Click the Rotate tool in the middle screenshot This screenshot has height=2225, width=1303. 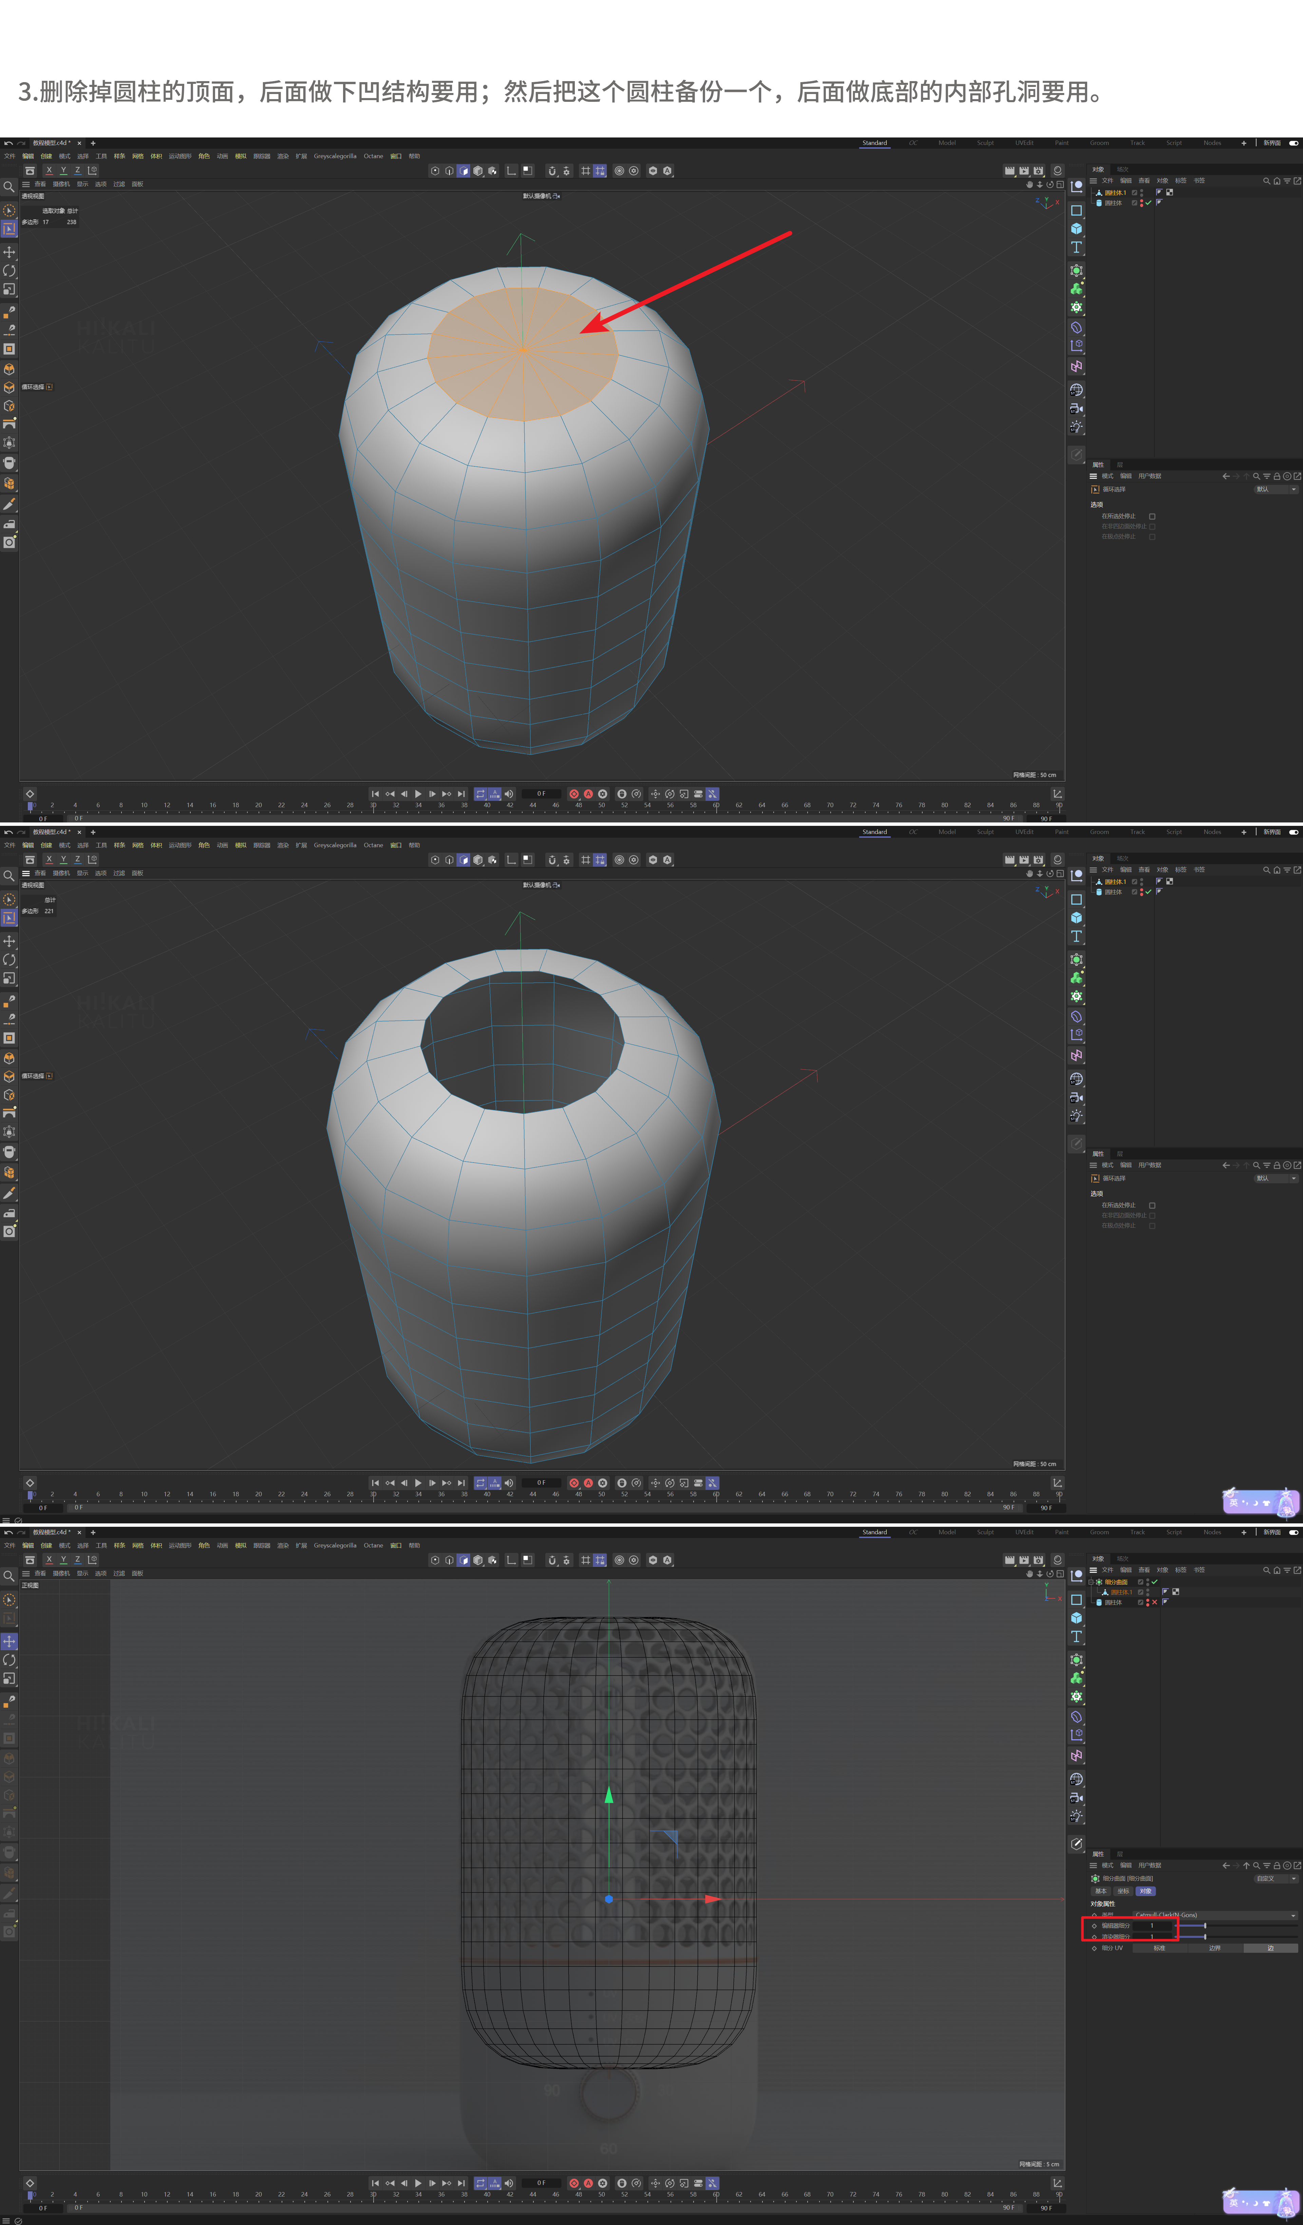(9, 960)
